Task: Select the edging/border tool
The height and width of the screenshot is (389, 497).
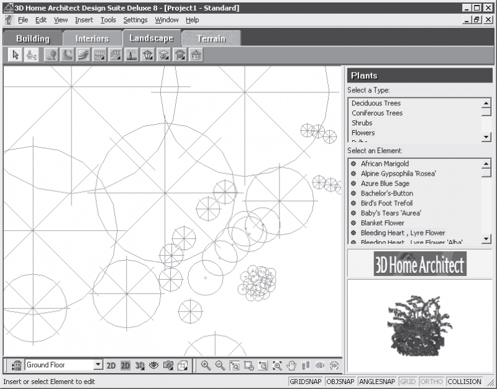Action: tap(68, 55)
